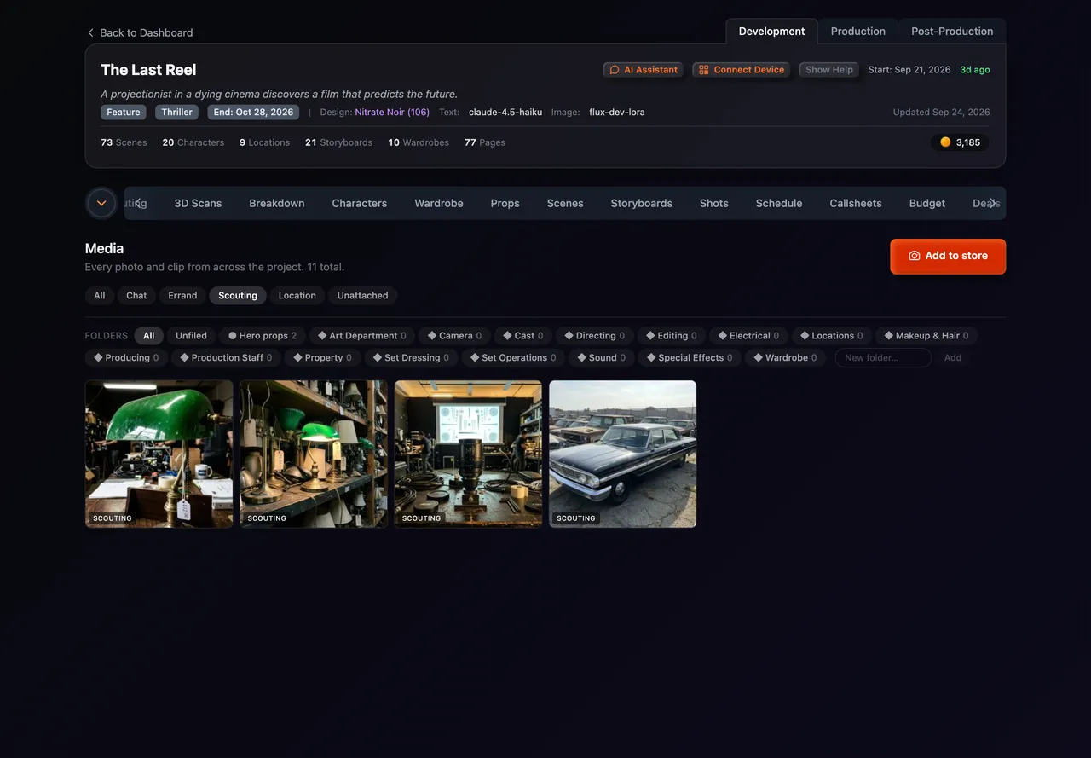
Task: Open the Callsheets section
Action: point(855,203)
